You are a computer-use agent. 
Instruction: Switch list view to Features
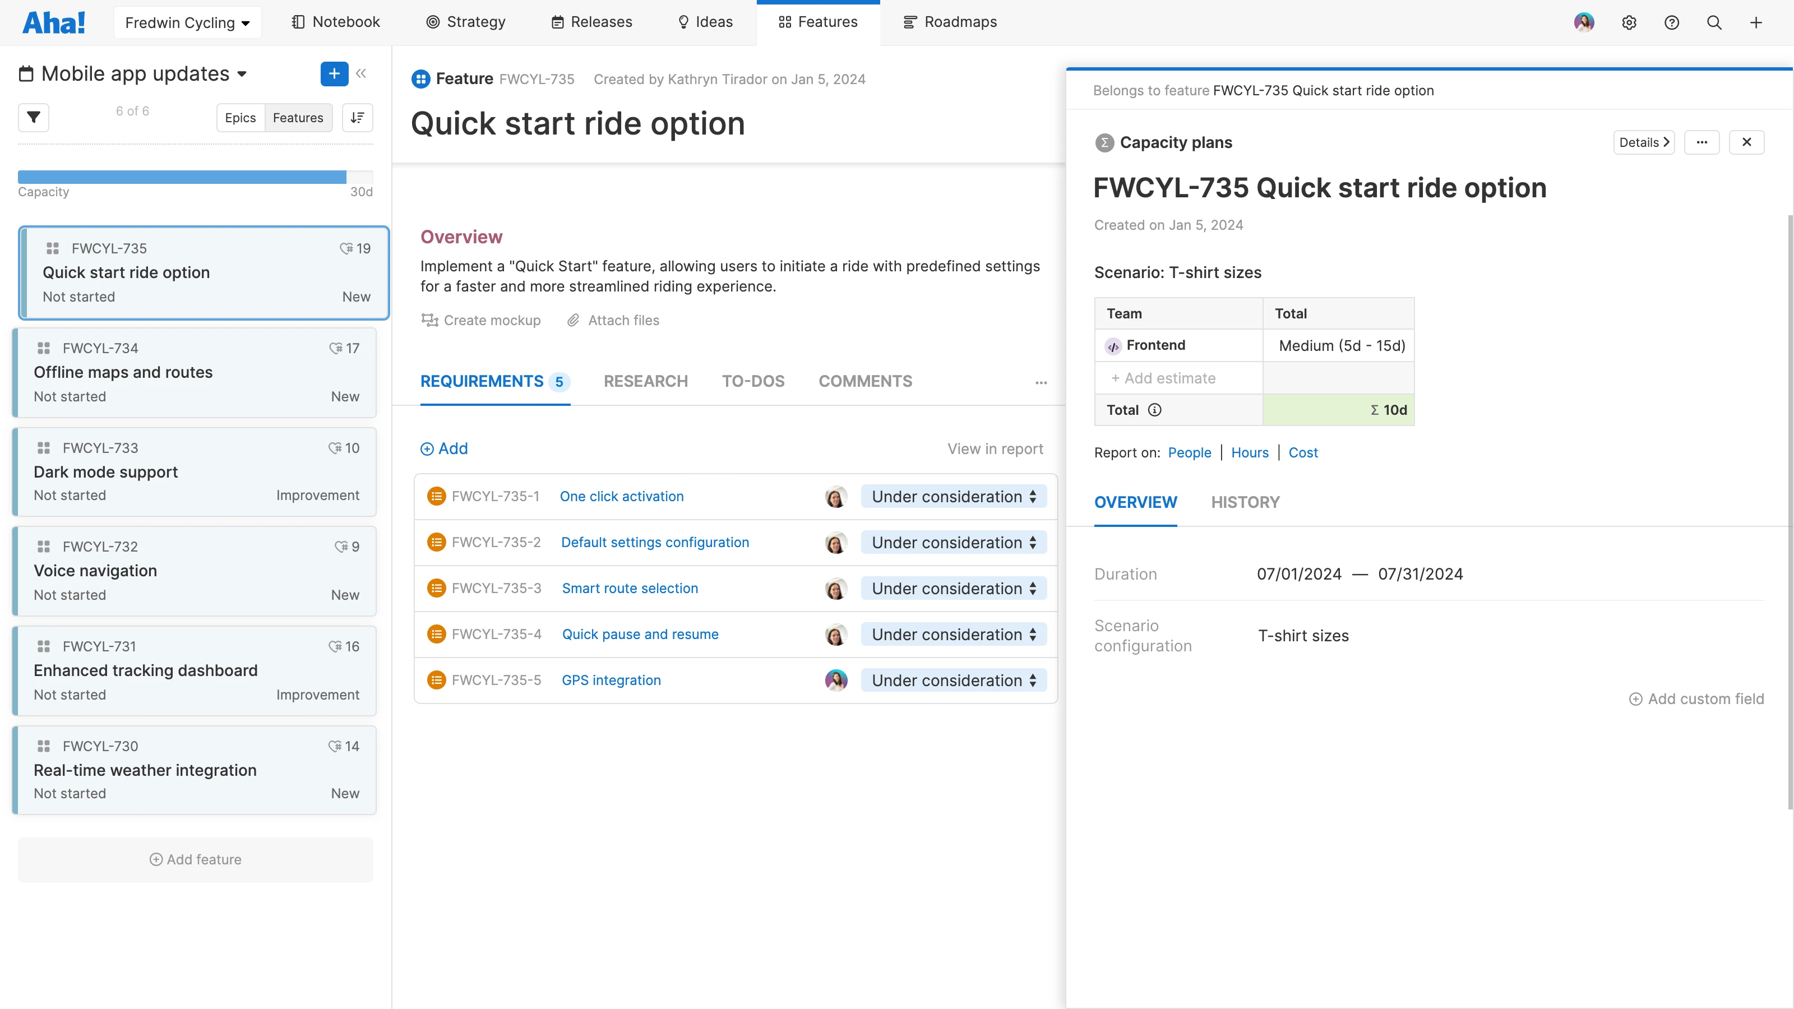(297, 118)
